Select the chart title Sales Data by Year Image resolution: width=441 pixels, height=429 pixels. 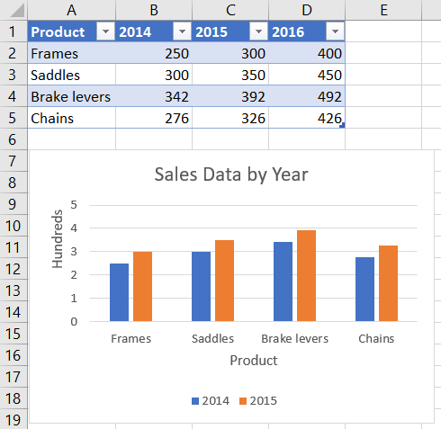(x=231, y=174)
